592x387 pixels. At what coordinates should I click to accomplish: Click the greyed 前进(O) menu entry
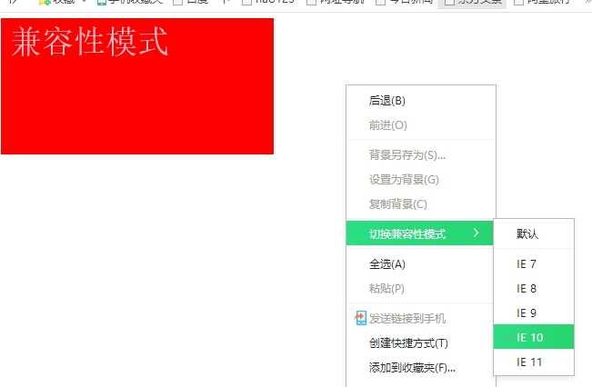[x=421, y=125]
